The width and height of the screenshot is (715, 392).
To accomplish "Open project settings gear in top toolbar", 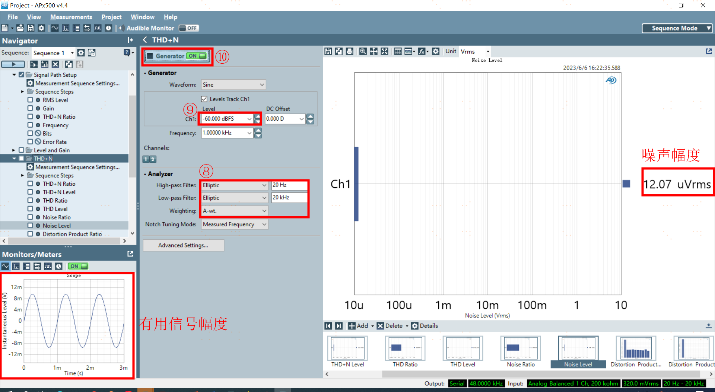I will click(41, 28).
